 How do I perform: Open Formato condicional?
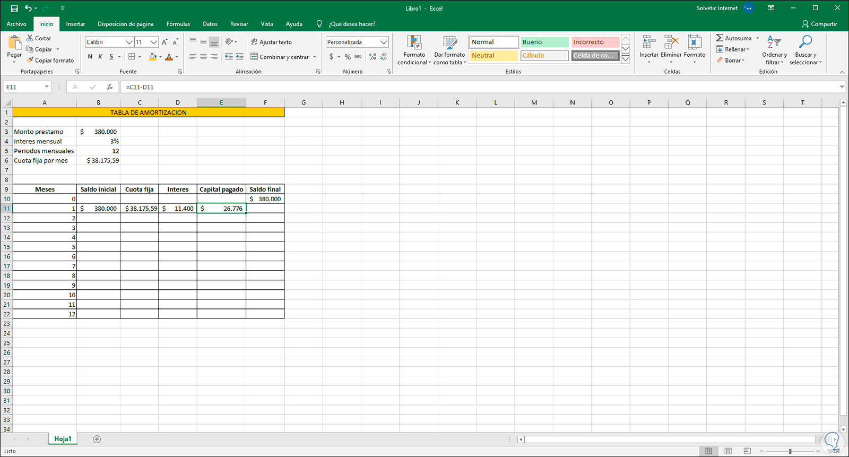[414, 50]
